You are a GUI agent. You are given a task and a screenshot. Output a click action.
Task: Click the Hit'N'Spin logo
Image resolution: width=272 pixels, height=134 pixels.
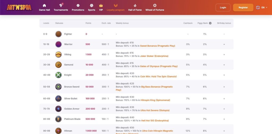tap(19, 7)
